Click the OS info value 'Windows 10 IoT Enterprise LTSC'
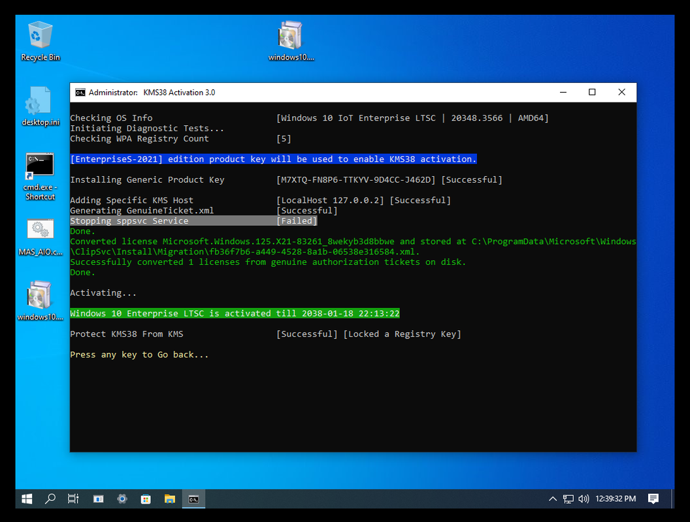 (x=358, y=117)
